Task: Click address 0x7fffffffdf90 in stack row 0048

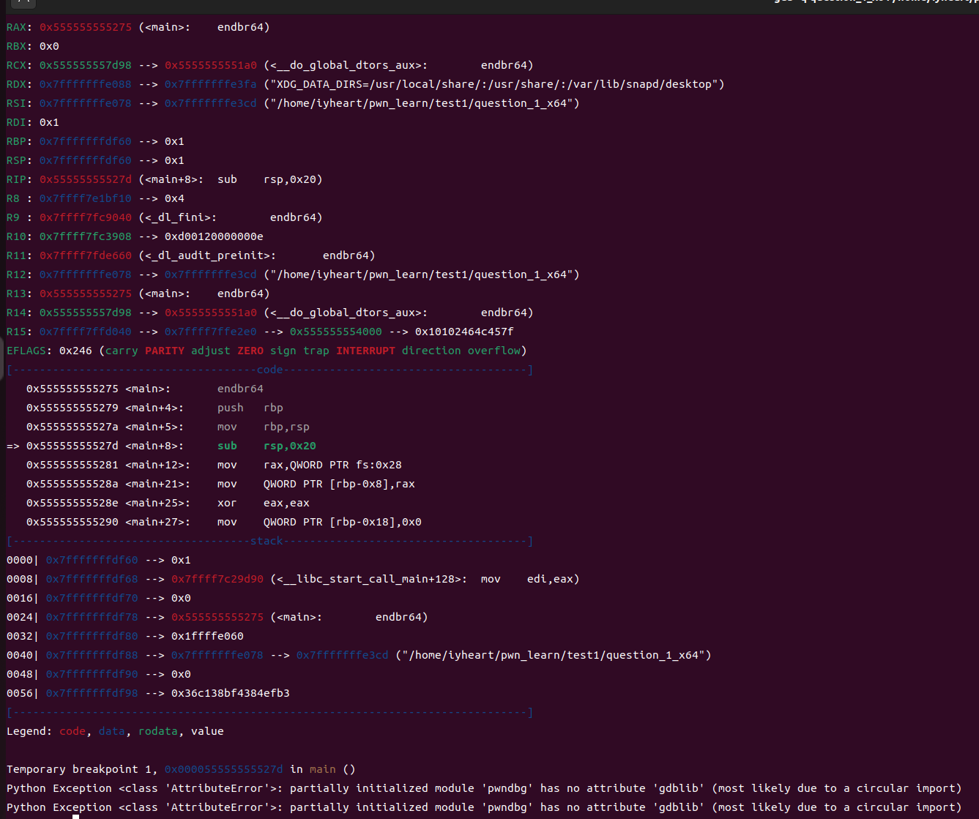Action: tap(92, 674)
